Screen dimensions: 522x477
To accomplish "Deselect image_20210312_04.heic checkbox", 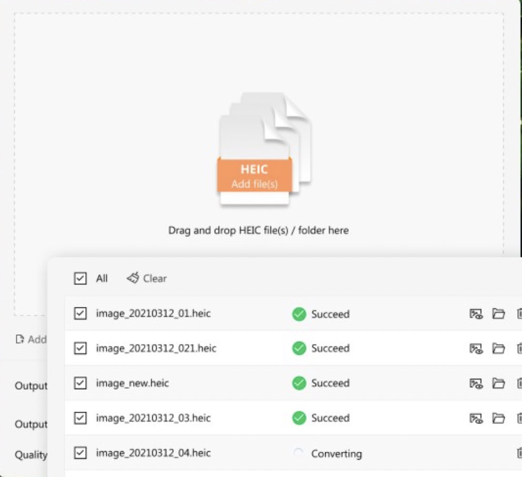I will click(80, 453).
